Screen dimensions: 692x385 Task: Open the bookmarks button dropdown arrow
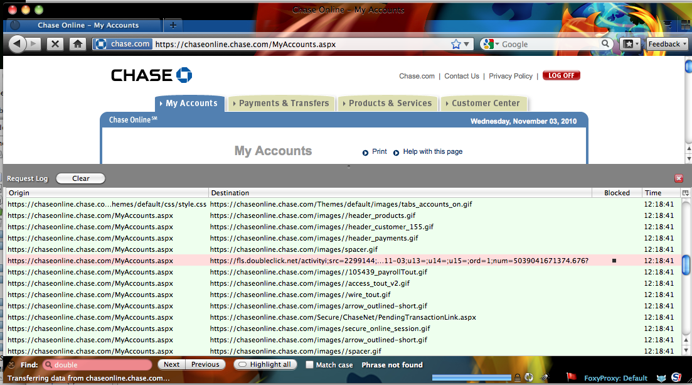pos(637,44)
